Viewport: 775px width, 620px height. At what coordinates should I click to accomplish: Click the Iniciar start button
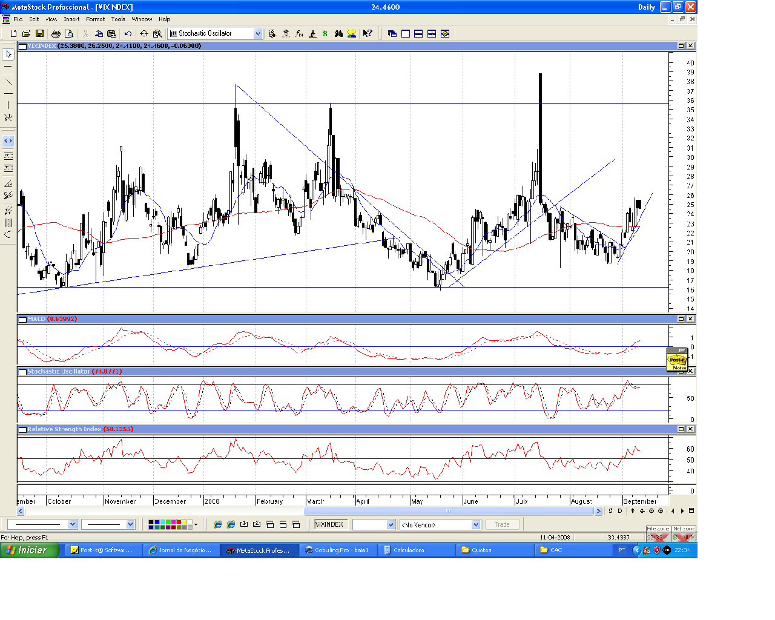pyautogui.click(x=30, y=550)
